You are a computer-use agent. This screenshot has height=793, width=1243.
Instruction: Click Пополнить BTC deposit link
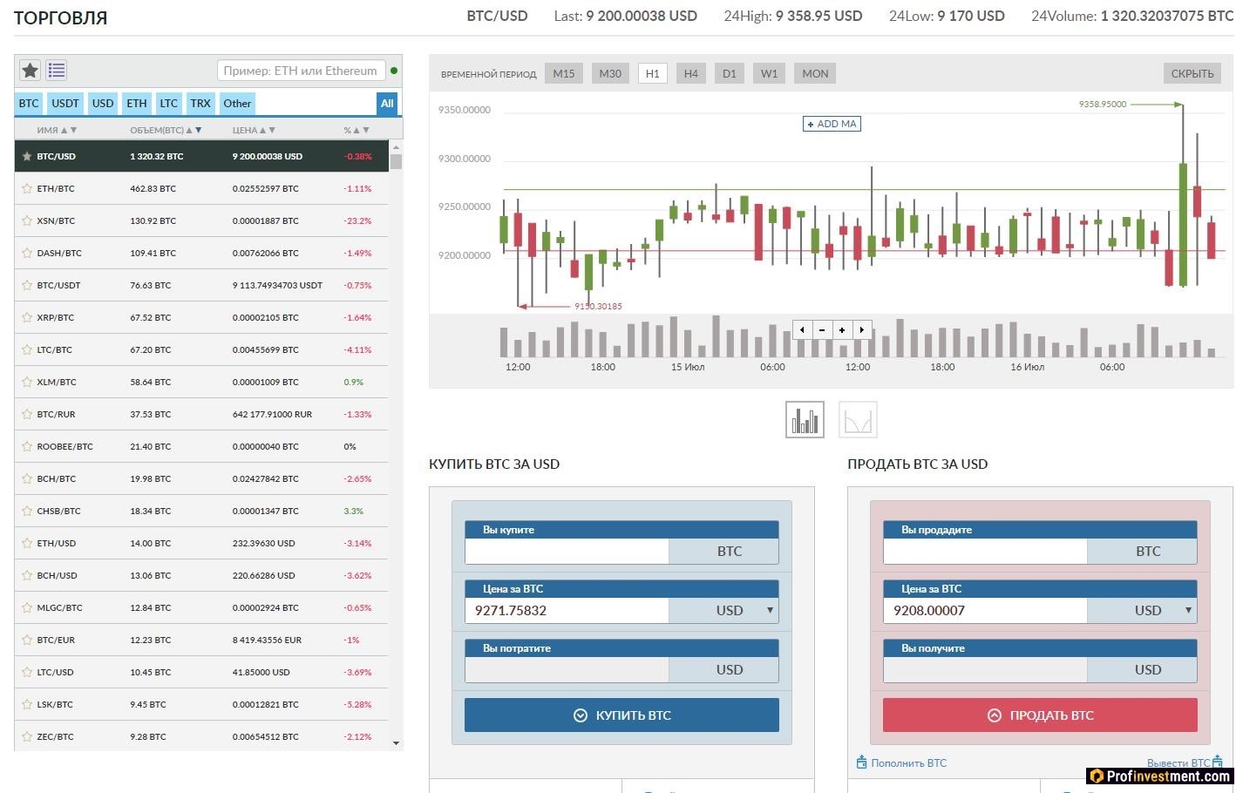pyautogui.click(x=901, y=762)
